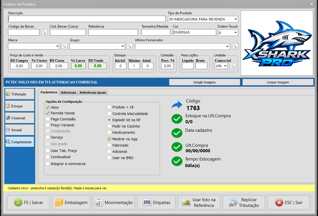Open the Referências Iguais tab

(93, 92)
